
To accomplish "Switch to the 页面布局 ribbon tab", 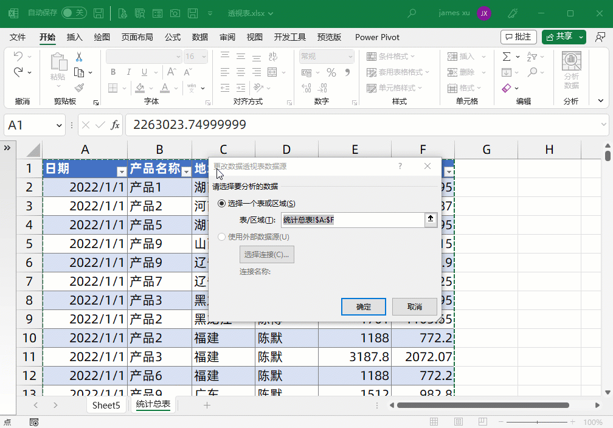I will (x=137, y=37).
